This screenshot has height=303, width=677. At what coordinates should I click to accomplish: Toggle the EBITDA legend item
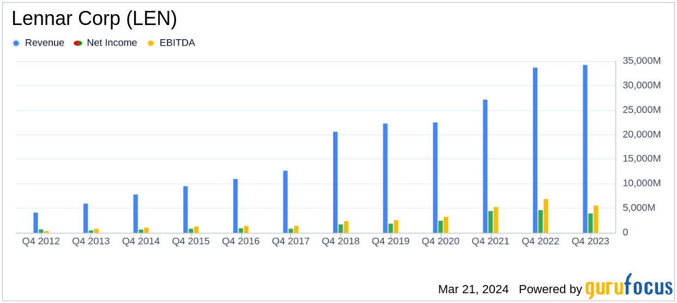(x=171, y=43)
